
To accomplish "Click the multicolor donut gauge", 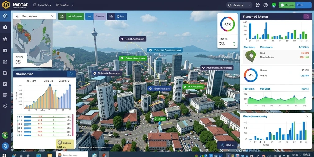I will pos(227,24).
